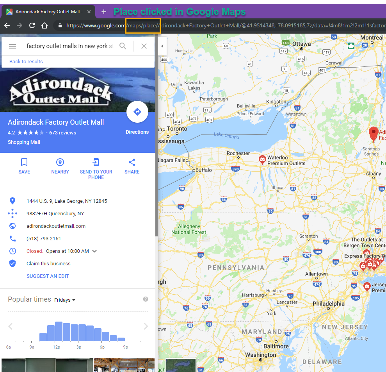This screenshot has height=372, width=386.
Task: Open the hamburger menu in search box
Action: 12,46
